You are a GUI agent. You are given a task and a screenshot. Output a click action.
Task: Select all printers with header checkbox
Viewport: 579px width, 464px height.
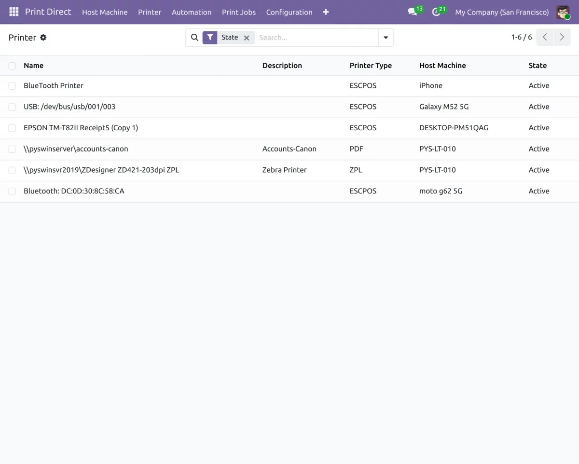tap(12, 66)
